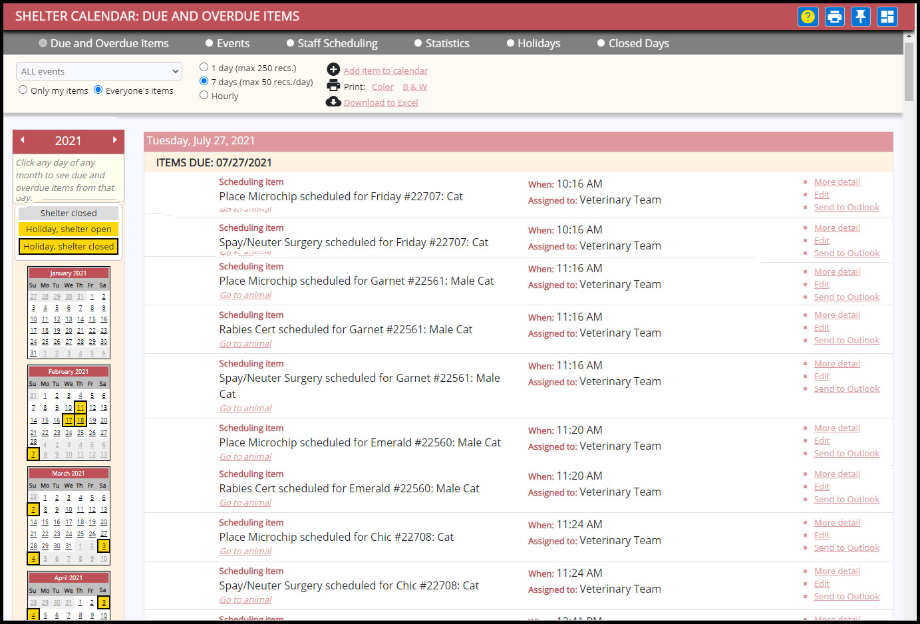This screenshot has height=624, width=920.
Task: Click Add item to calendar link
Action: [386, 71]
